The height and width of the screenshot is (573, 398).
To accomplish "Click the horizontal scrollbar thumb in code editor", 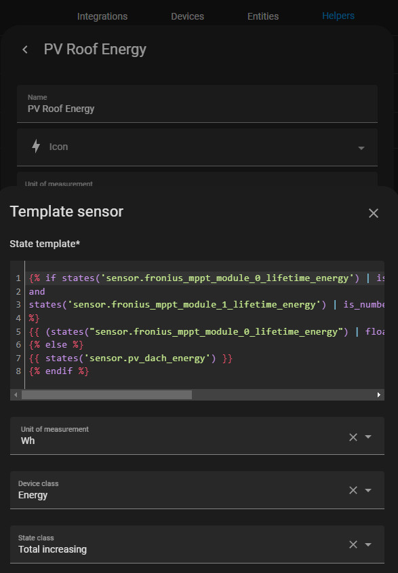I will coord(106,394).
